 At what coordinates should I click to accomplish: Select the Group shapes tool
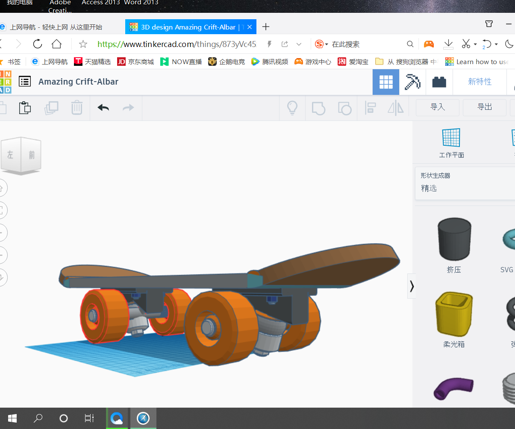pos(318,108)
